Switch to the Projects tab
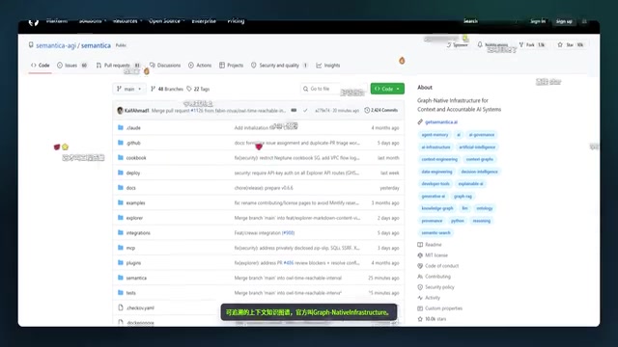This screenshot has height=347, width=618. tap(232, 66)
